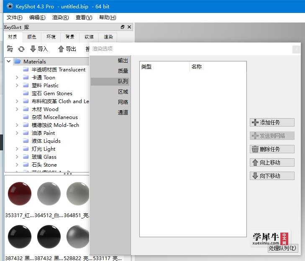Expand the 玻璃 Glass folder
305x261 pixels.
click(x=17, y=157)
